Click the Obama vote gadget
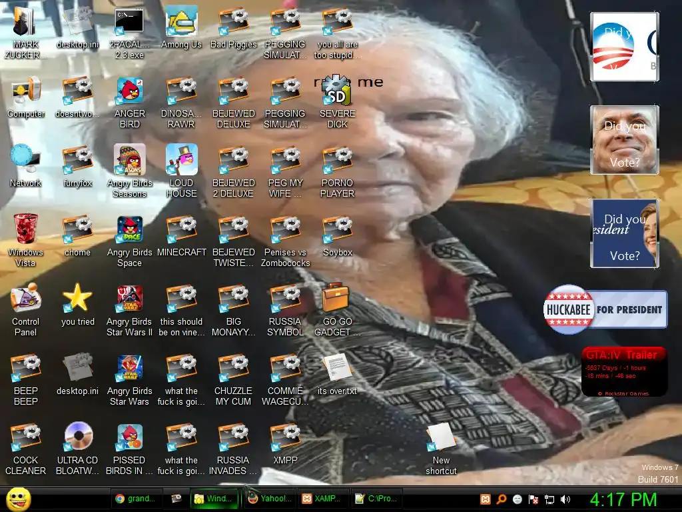The height and width of the screenshot is (512, 682). point(625,47)
